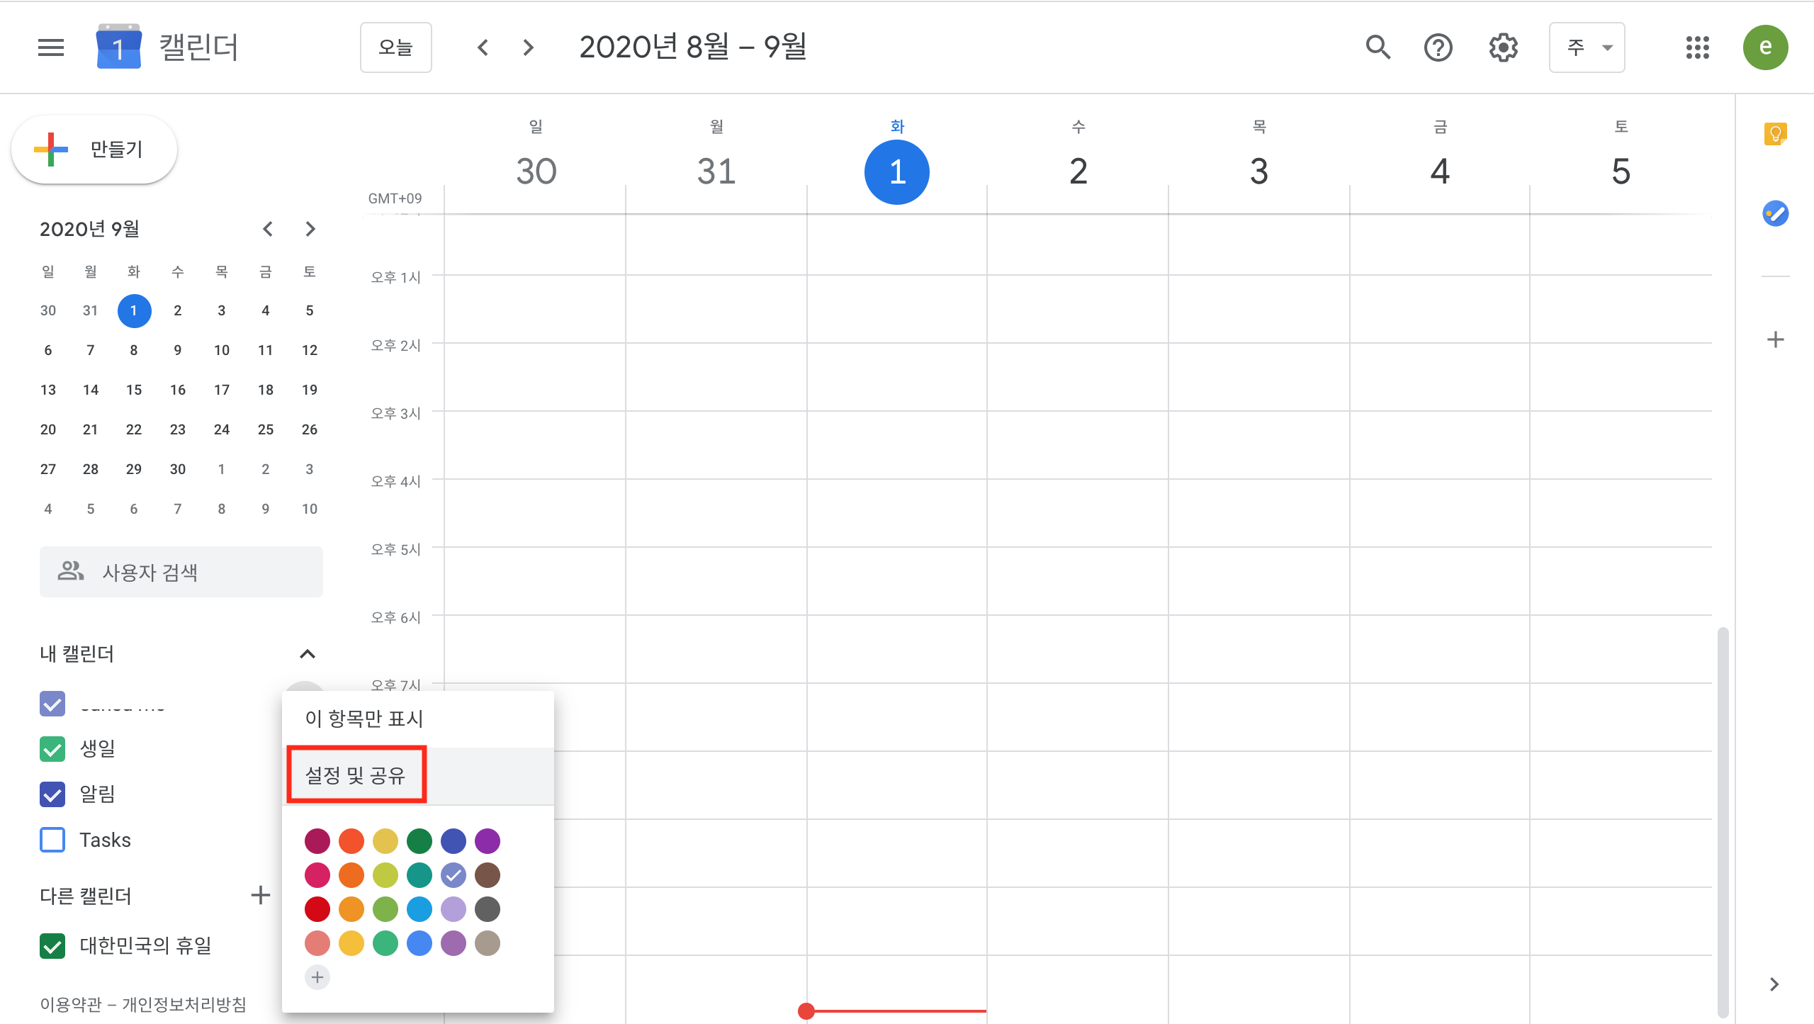The width and height of the screenshot is (1814, 1024).
Task: Open the help question mark icon
Action: pyautogui.click(x=1438, y=47)
